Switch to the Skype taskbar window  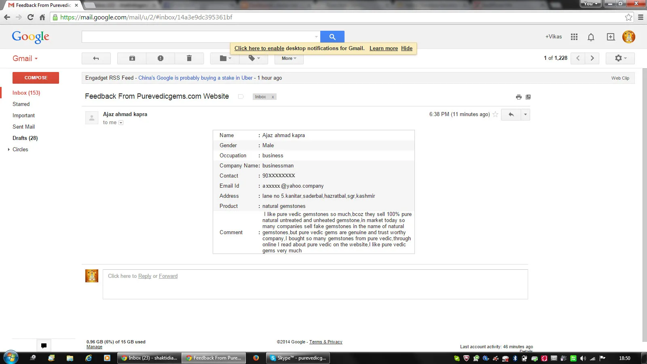click(298, 358)
